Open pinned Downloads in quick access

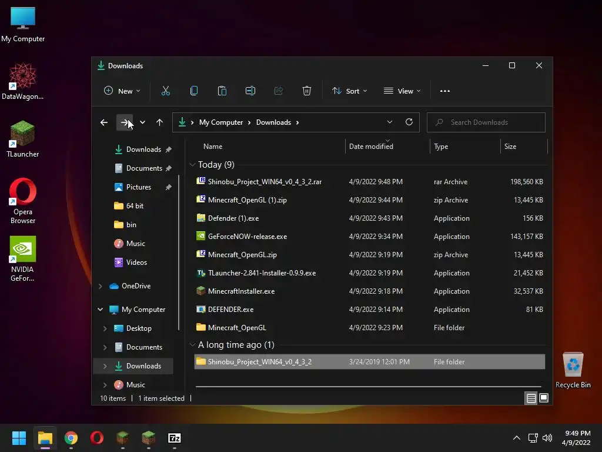pos(142,149)
